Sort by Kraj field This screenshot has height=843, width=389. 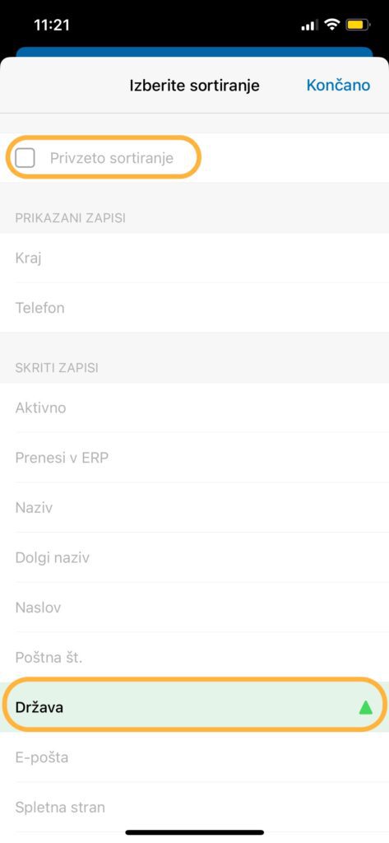pos(194,258)
